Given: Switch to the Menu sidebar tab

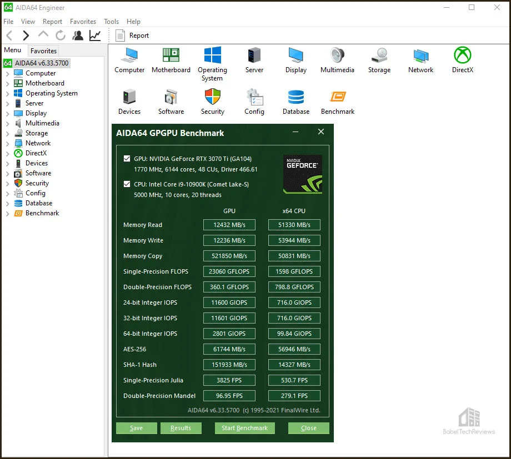Looking at the screenshot, I should pos(13,50).
